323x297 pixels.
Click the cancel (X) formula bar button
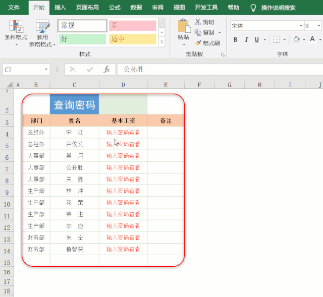[73, 70]
